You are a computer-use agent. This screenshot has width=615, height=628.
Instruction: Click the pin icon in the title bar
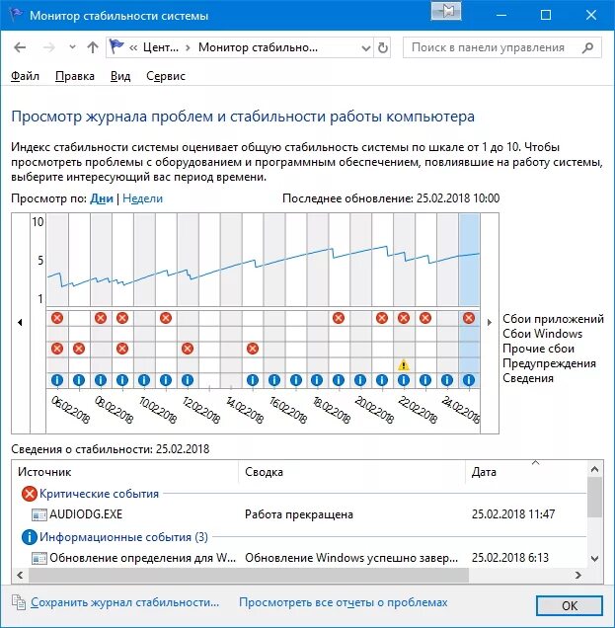pos(446,11)
